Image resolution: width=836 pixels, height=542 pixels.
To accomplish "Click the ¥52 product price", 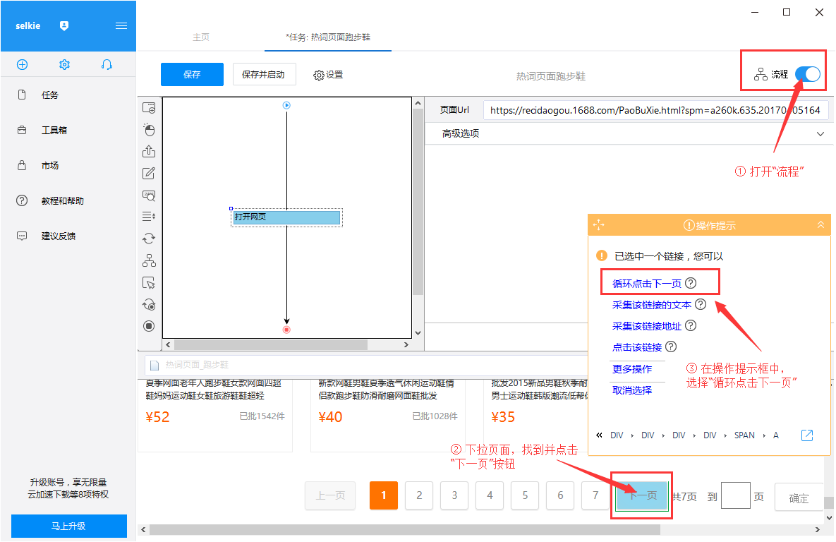I will (x=157, y=416).
